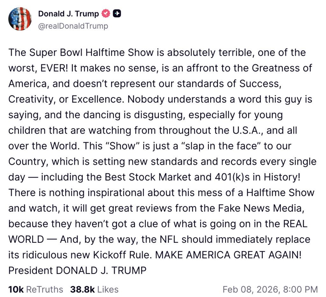Click the red verified checkmark badge
This screenshot has height=297, width=326.
point(106,14)
